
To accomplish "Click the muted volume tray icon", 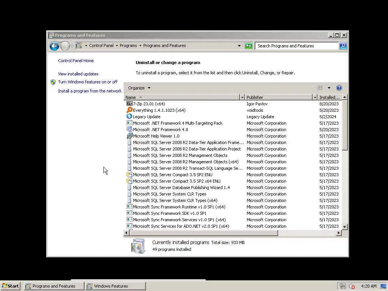I will click(352, 286).
